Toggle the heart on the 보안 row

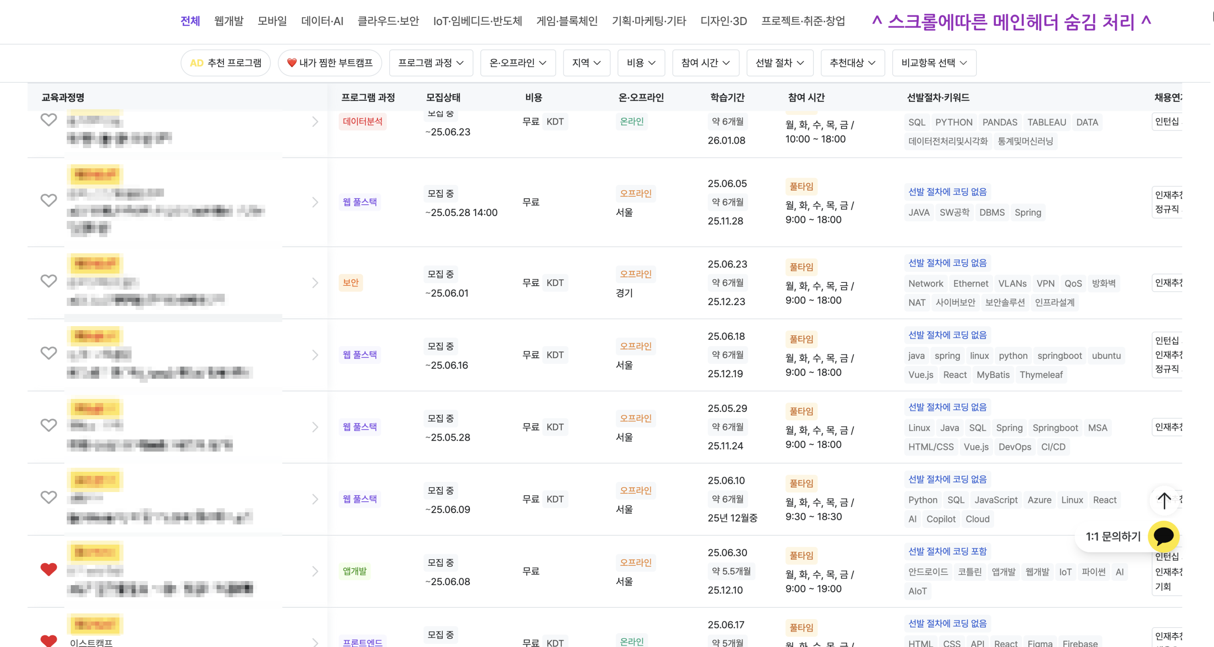49,281
